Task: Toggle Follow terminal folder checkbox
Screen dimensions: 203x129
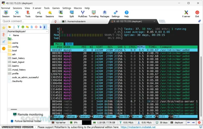Action: 12,121
